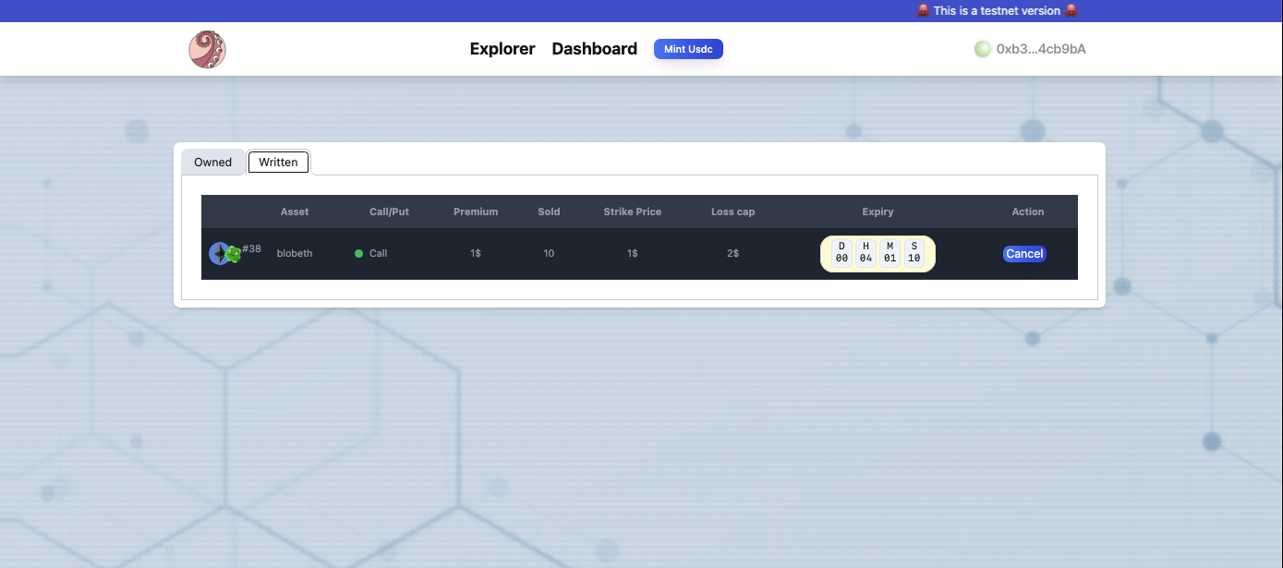Click the Loss cap value 2$

pos(732,254)
